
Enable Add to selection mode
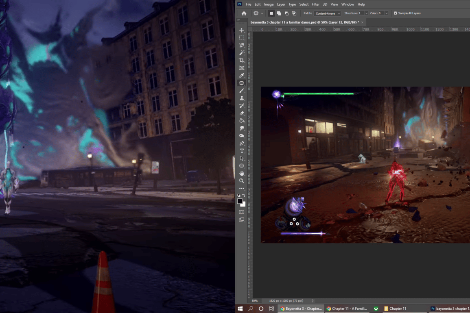(x=279, y=13)
